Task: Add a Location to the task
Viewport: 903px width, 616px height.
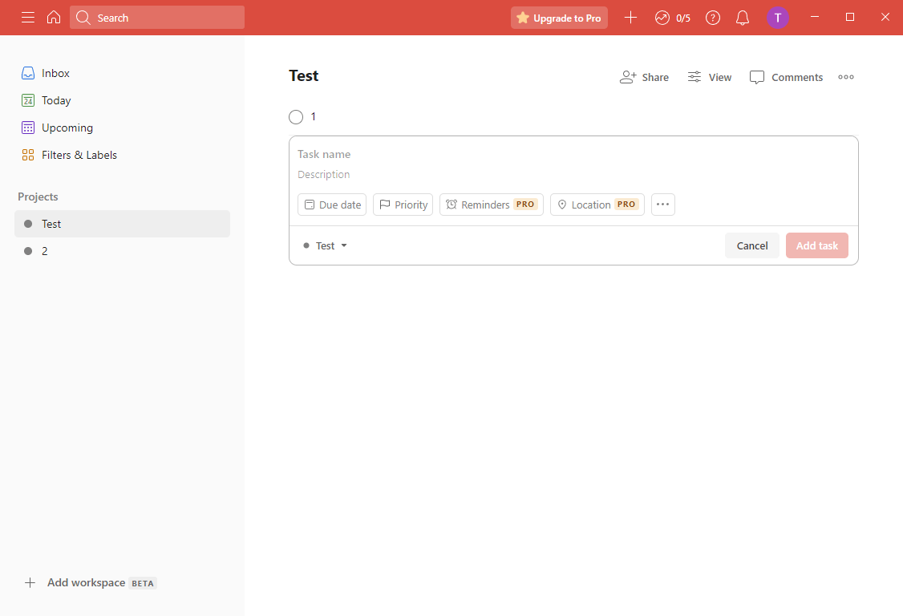Action: click(x=597, y=205)
